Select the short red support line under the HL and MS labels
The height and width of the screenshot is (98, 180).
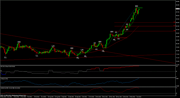[121, 38]
